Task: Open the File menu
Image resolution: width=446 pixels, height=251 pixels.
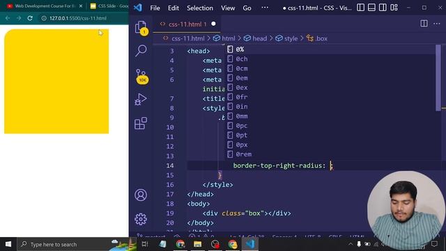Action: pos(155,8)
